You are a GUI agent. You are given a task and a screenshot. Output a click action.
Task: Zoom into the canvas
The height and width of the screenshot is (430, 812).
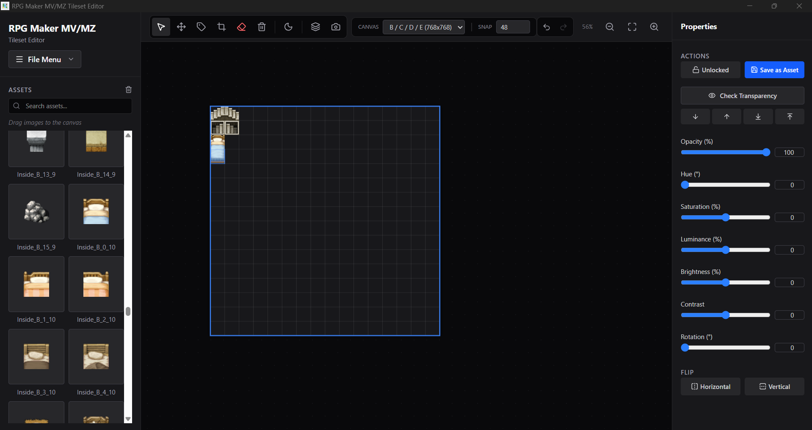coord(654,27)
